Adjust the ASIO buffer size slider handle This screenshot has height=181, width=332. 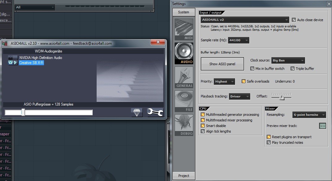click(x=23, y=112)
